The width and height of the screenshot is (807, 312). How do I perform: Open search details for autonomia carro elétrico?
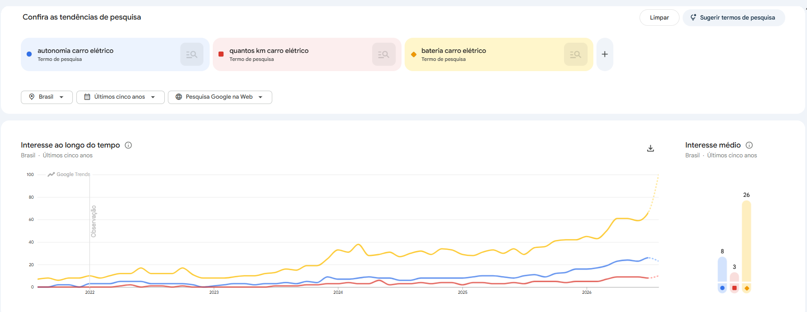pos(192,54)
